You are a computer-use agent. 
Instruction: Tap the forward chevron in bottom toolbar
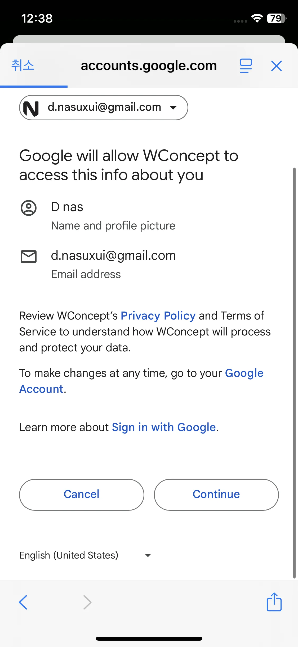(x=87, y=602)
